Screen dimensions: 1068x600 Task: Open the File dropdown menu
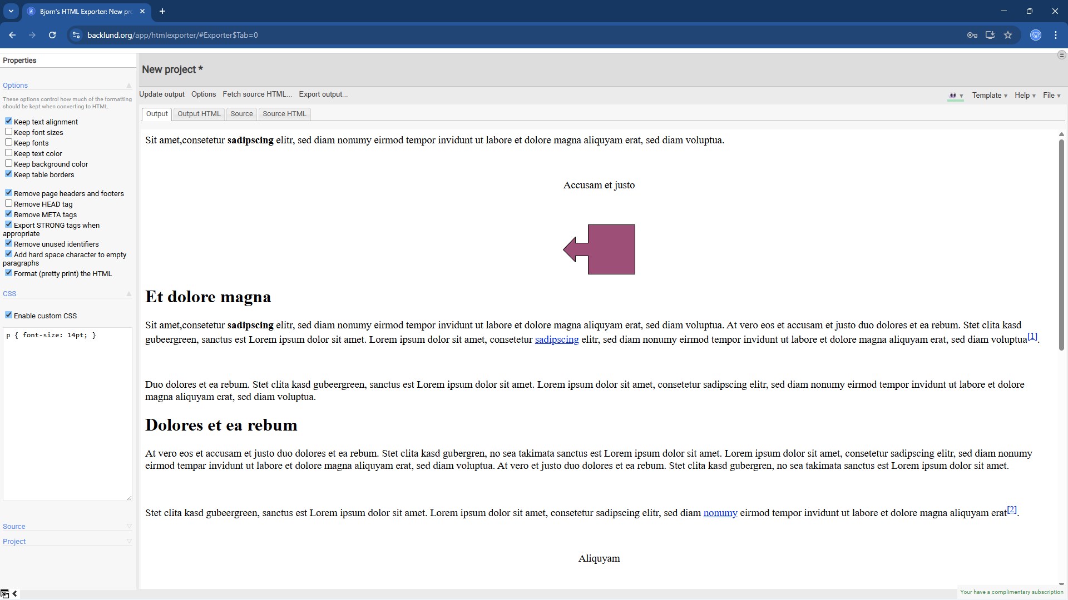pyautogui.click(x=1051, y=96)
